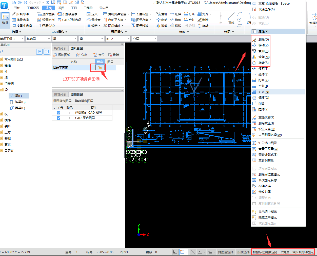Open 添加图纸 dropdown arrow
317x256 pixels.
73,55
